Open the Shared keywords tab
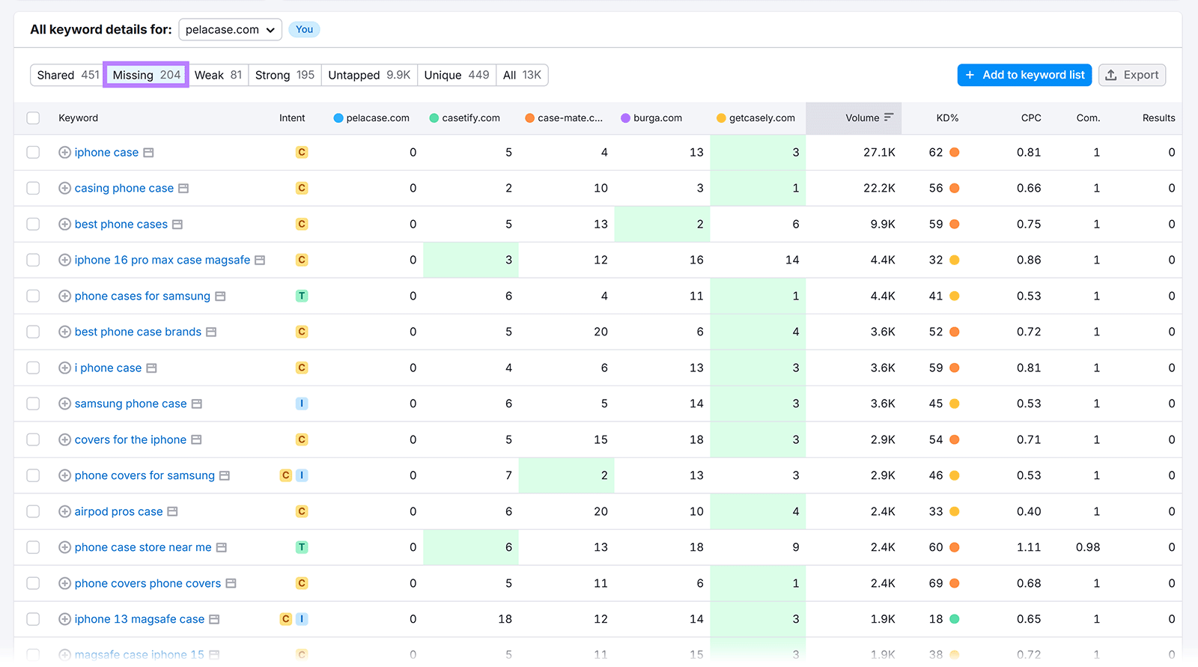The height and width of the screenshot is (667, 1198). [x=67, y=75]
